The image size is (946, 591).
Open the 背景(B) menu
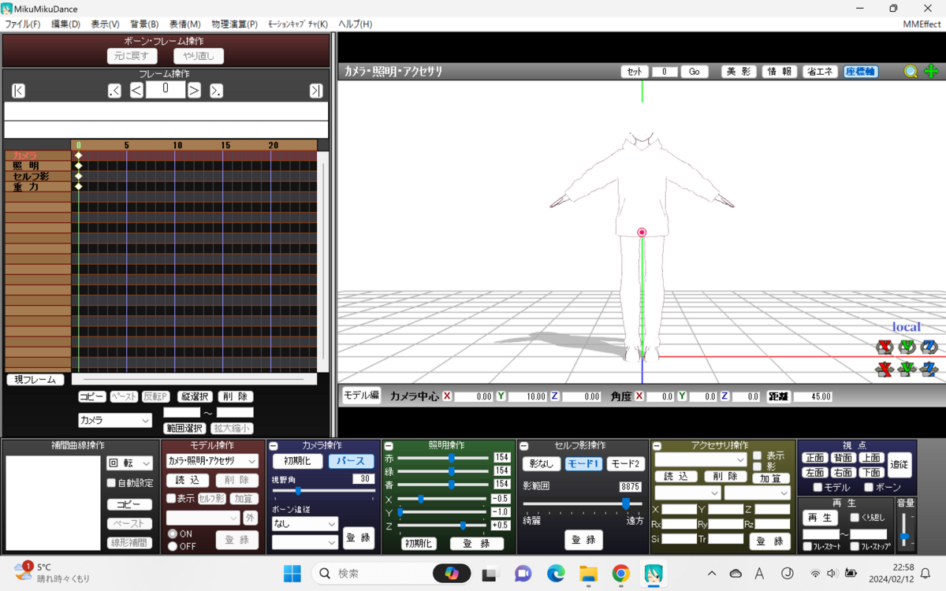tap(143, 24)
